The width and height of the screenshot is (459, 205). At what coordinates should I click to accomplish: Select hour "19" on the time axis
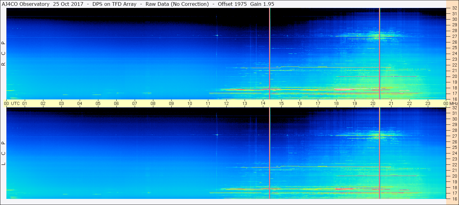point(355,103)
